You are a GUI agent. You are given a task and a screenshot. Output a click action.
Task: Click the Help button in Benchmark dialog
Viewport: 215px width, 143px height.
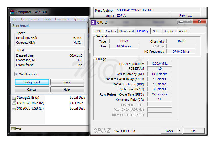(67, 90)
